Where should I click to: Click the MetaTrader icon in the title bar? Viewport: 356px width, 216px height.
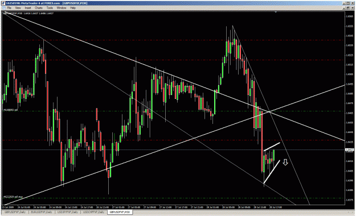[x=3, y=3]
